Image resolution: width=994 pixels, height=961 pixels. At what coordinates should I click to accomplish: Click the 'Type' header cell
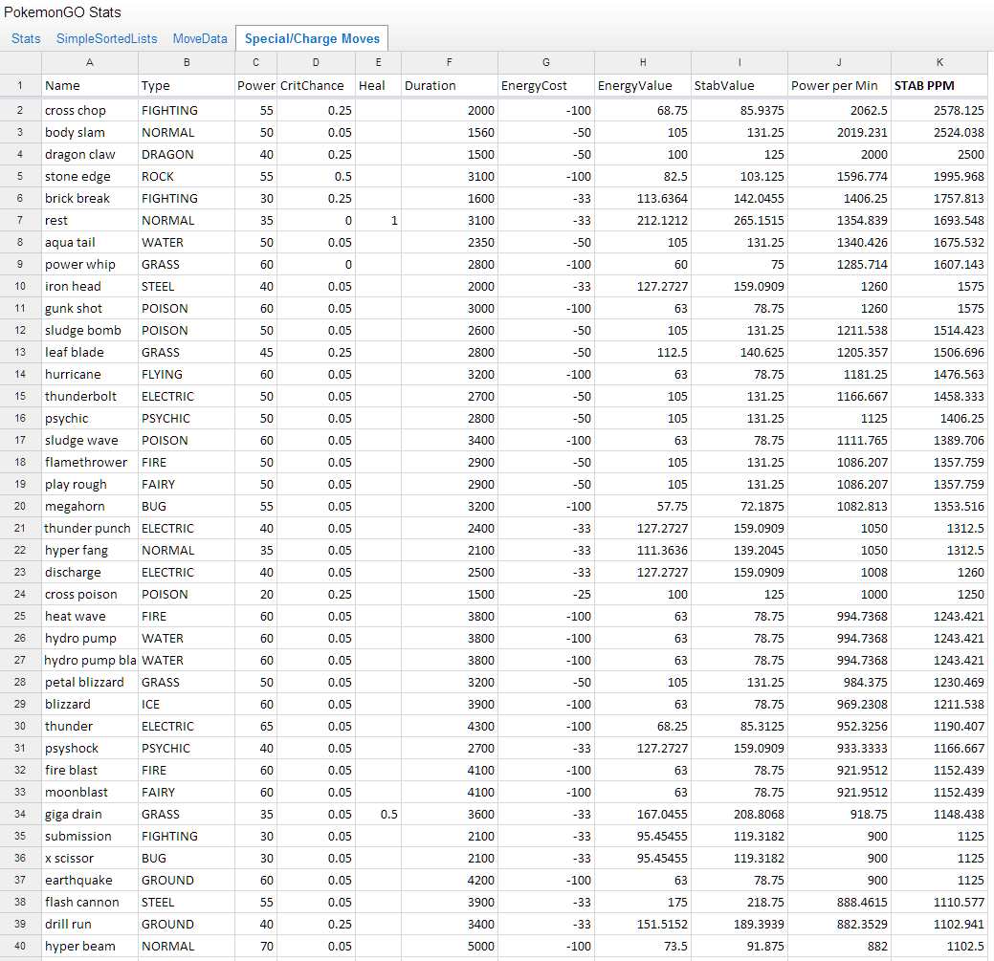(x=187, y=85)
